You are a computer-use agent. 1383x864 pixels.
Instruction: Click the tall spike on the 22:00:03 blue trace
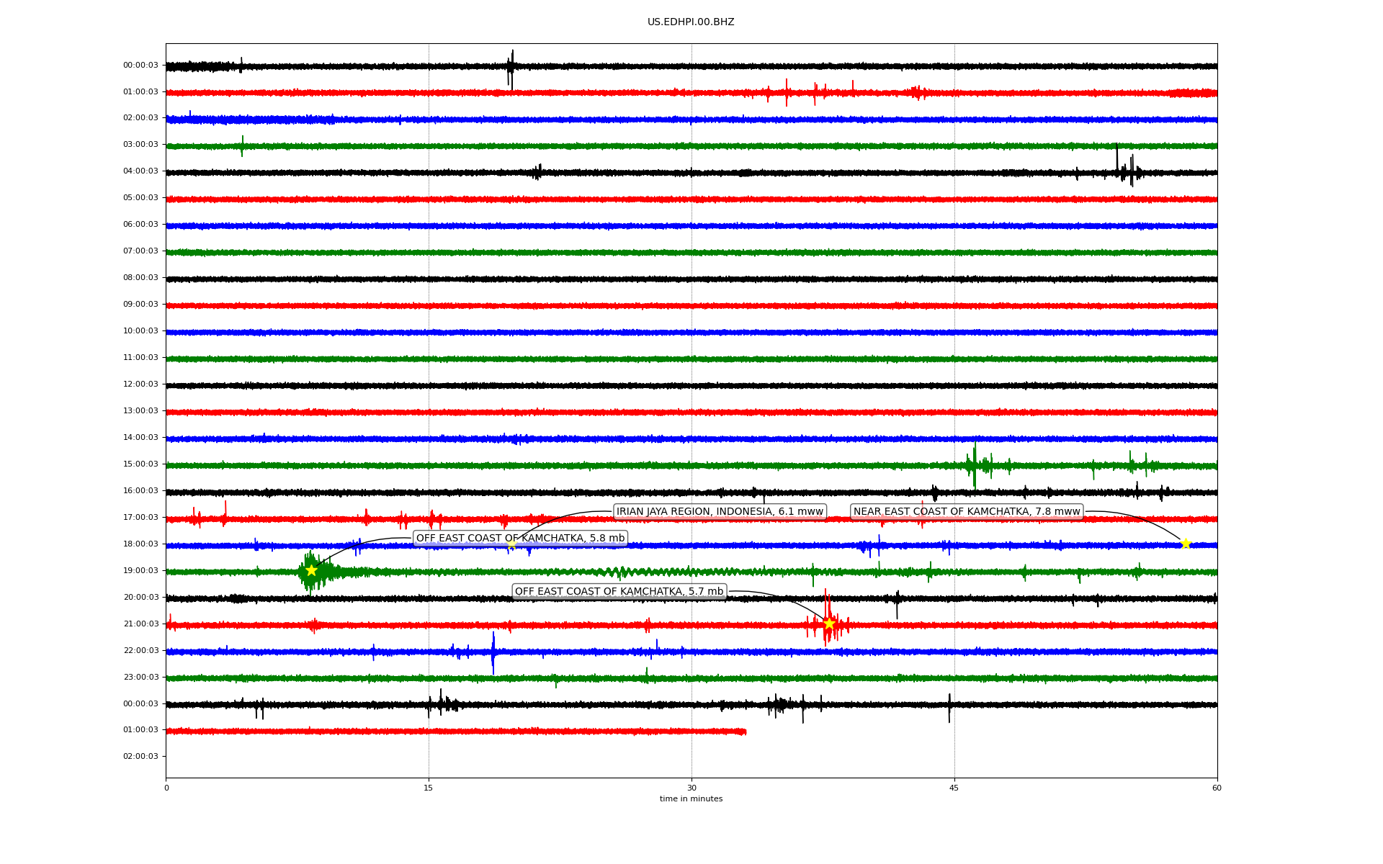tap(493, 652)
